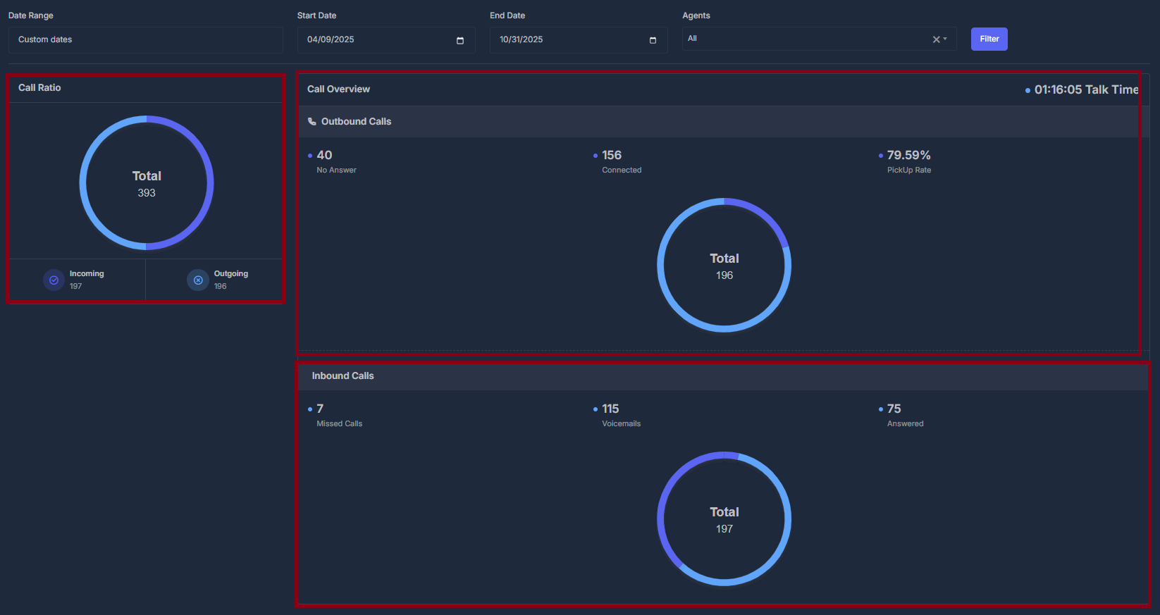The height and width of the screenshot is (615, 1160).
Task: Click the Filter button
Action: [989, 39]
